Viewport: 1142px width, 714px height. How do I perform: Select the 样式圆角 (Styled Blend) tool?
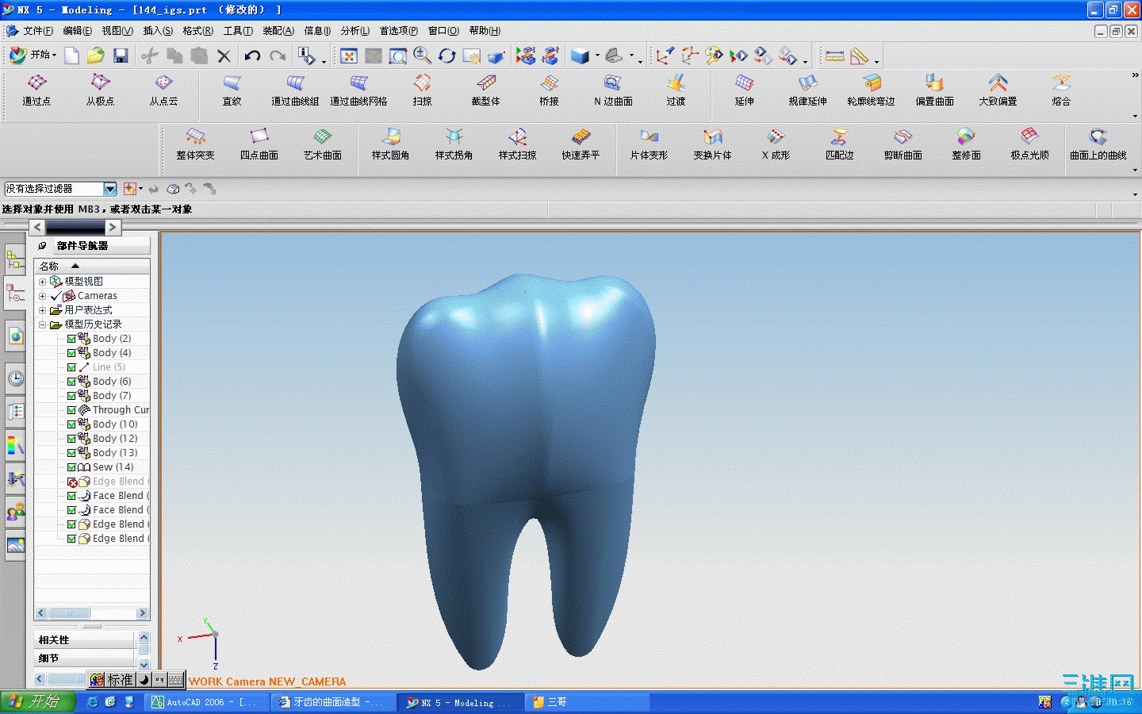click(390, 144)
